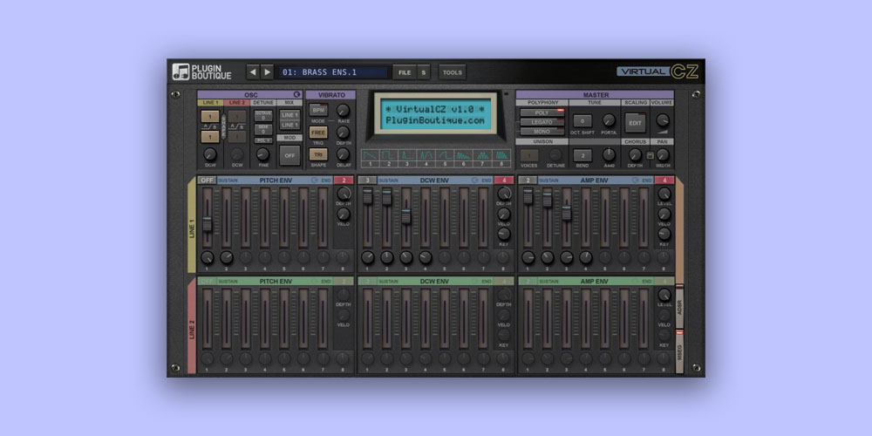The height and width of the screenshot is (436, 872).
Task: Click the vibrato RATE knob
Action: (x=343, y=110)
